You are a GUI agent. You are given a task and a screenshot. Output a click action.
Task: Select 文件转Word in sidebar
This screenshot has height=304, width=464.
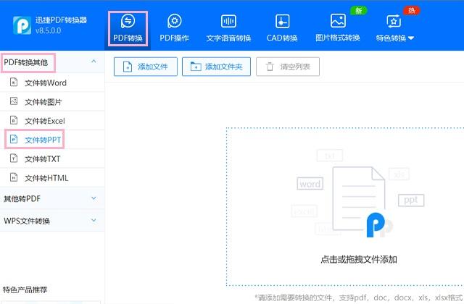point(52,83)
